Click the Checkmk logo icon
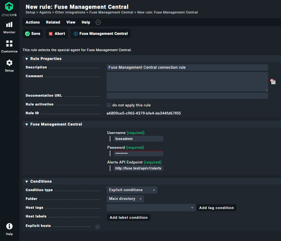This screenshot has width=281, height=241. (x=9, y=7)
